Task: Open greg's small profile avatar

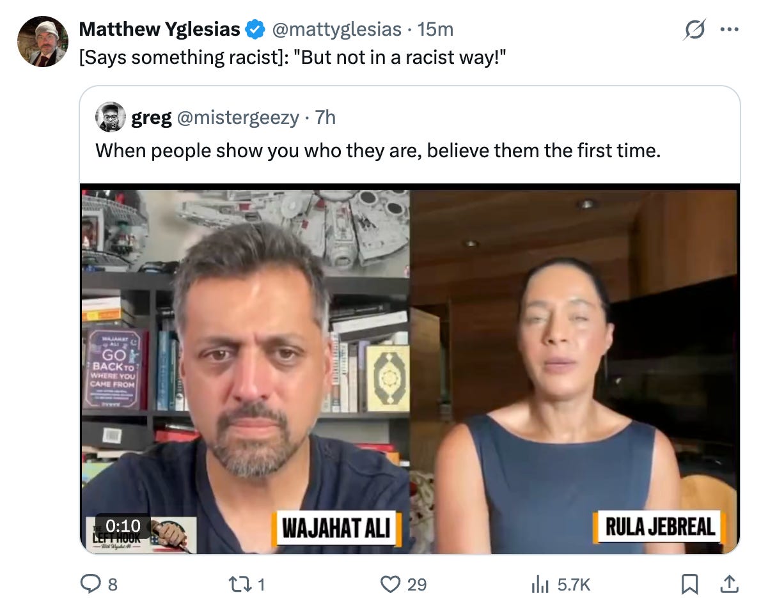Action: pos(110,117)
